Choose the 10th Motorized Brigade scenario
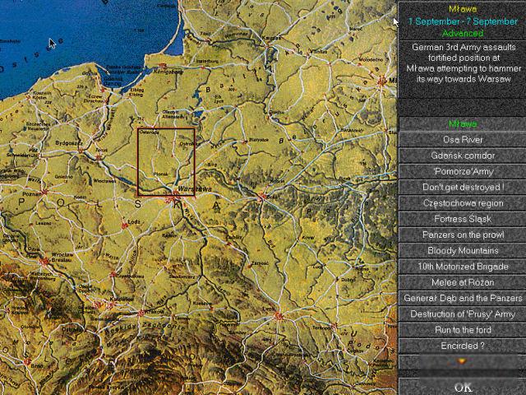This screenshot has height=395, width=526. (x=463, y=267)
